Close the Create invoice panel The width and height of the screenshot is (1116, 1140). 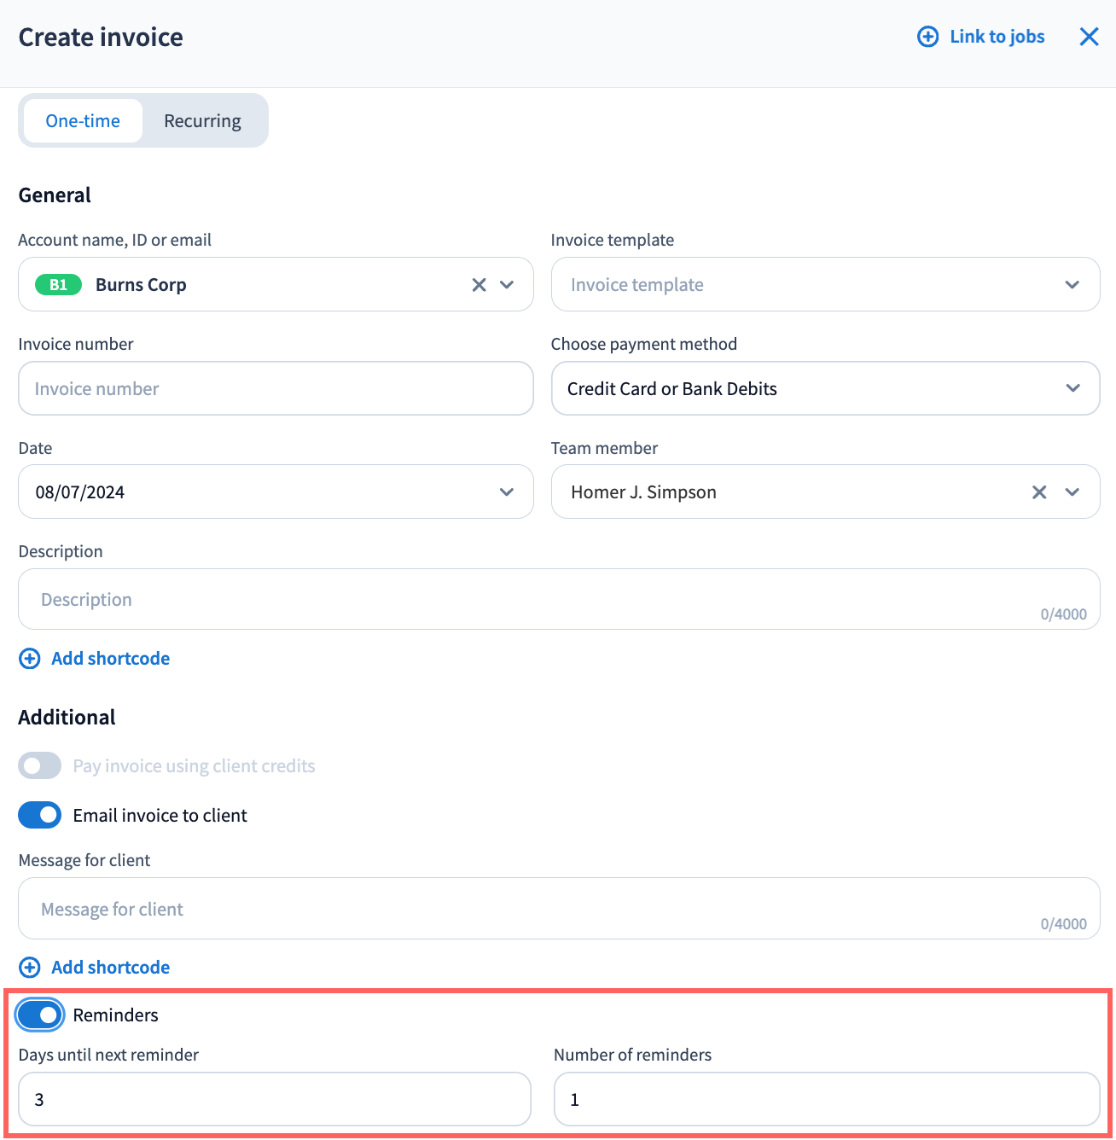click(1089, 37)
